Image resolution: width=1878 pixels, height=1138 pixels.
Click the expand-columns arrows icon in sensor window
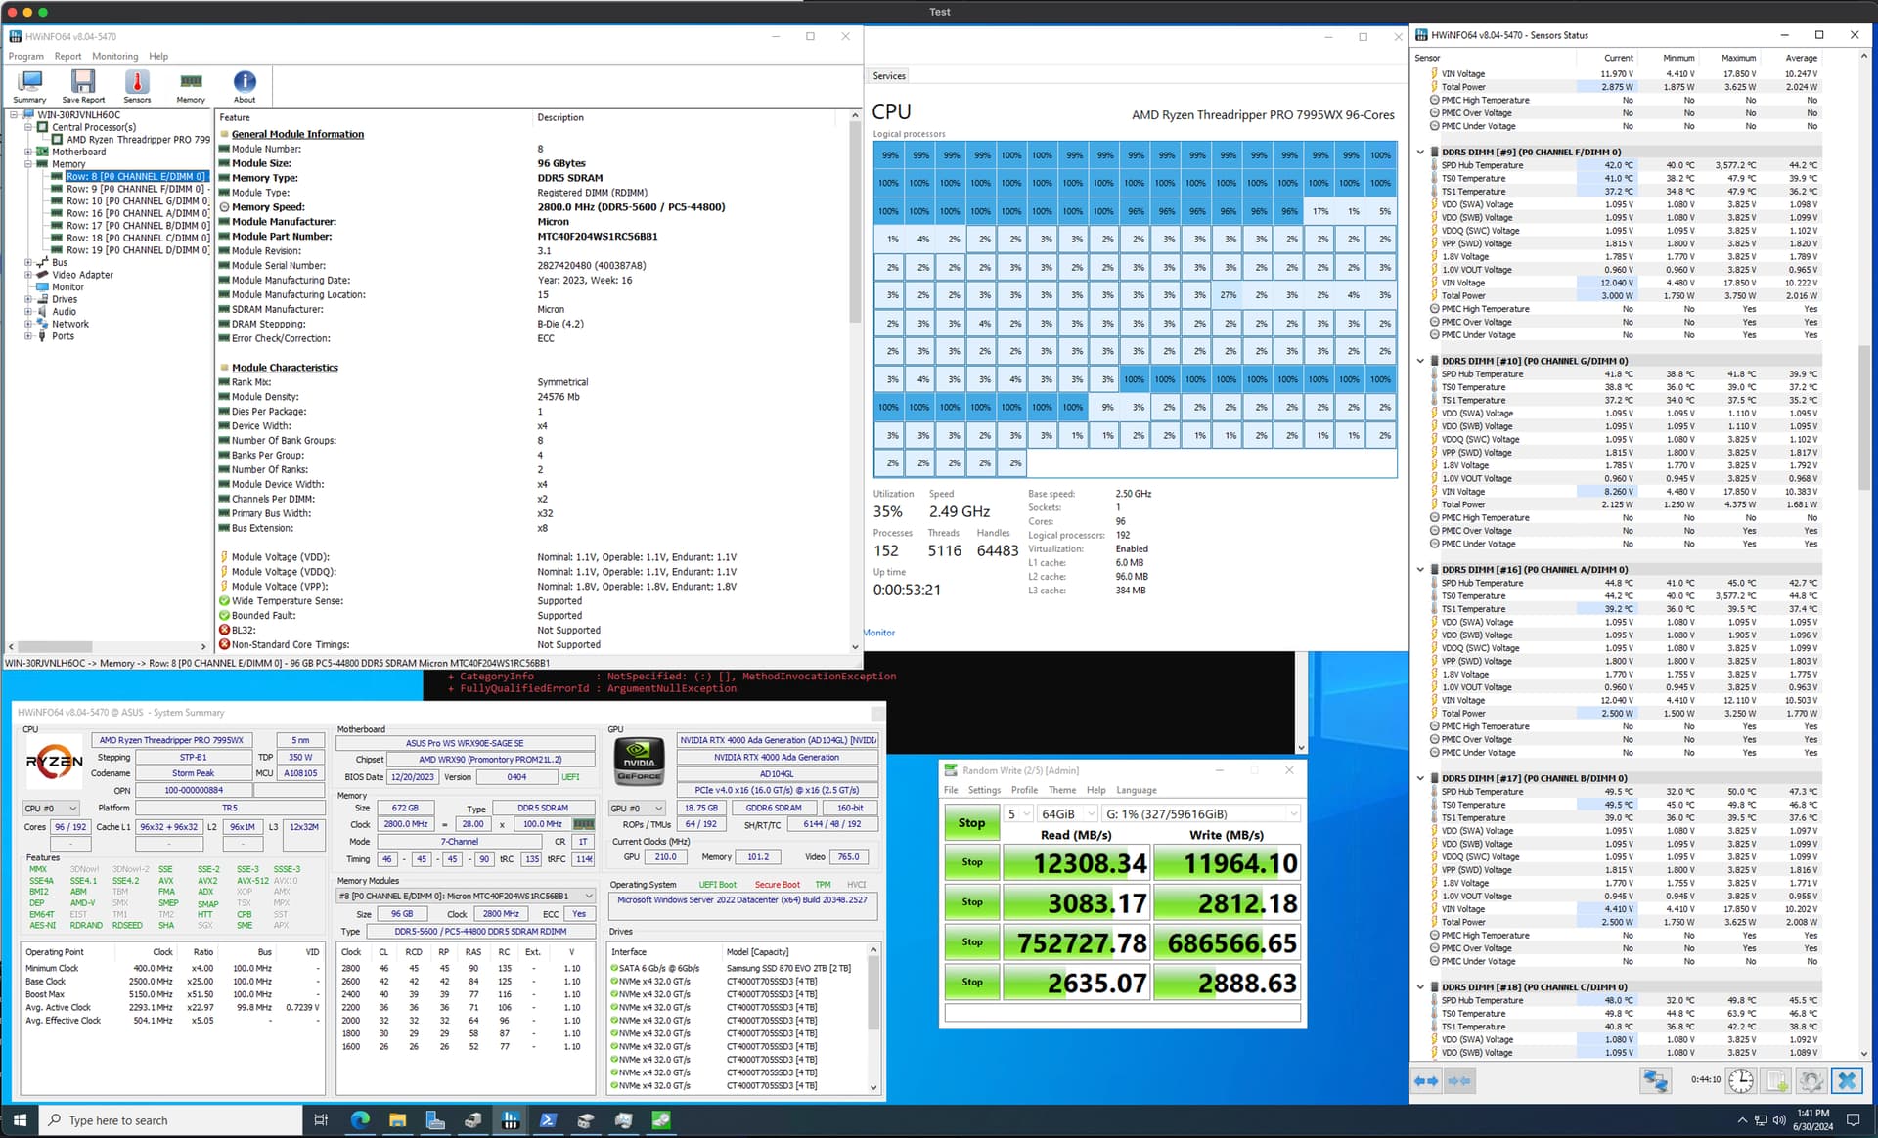coord(1426,1080)
